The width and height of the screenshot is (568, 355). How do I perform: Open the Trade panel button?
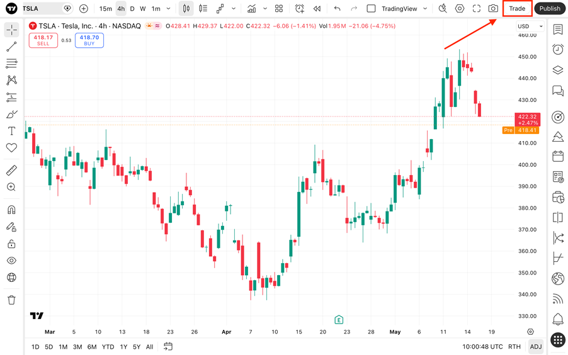coord(517,8)
